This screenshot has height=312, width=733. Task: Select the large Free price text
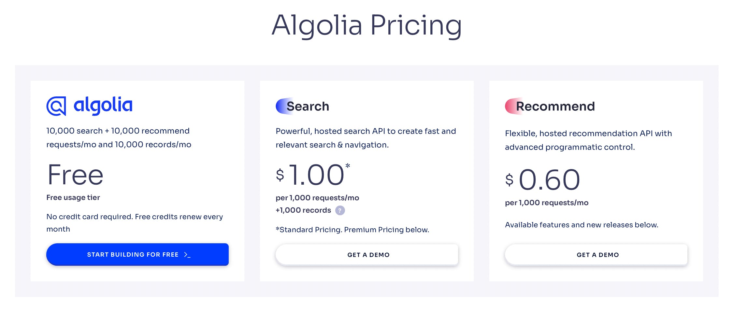click(75, 175)
